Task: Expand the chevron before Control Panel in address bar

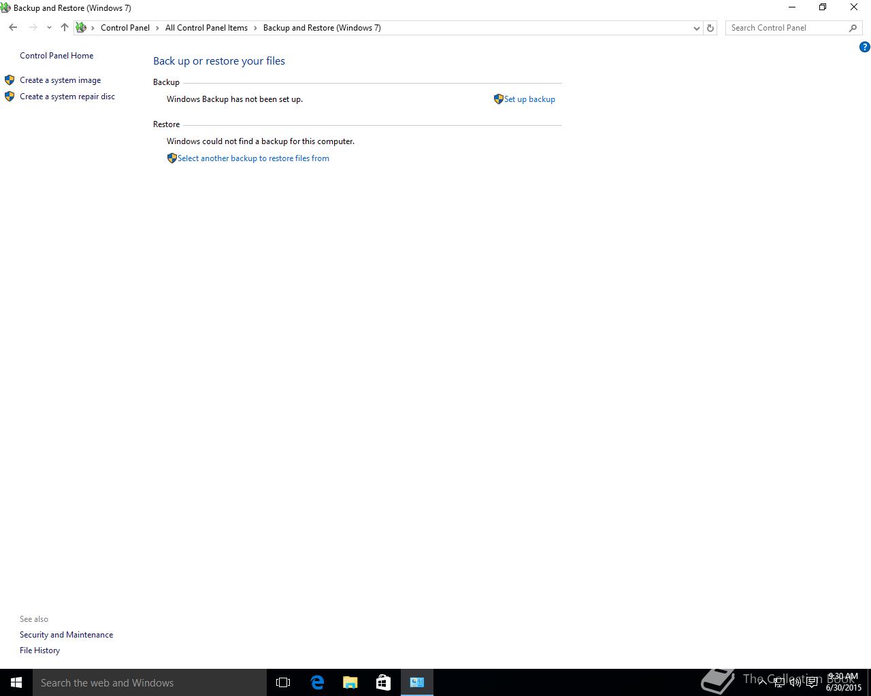Action: pyautogui.click(x=93, y=28)
